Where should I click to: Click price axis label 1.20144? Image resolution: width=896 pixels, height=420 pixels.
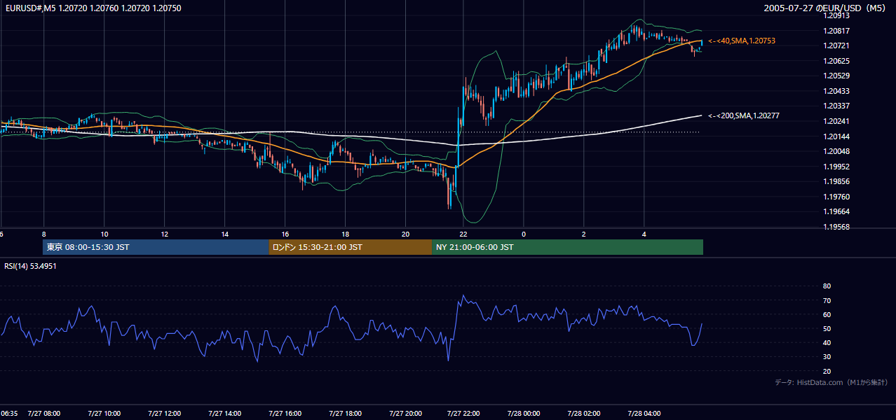tap(836, 136)
